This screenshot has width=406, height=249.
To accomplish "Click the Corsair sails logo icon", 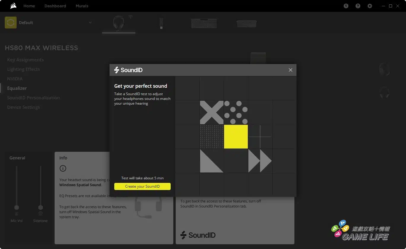I will (13, 6).
